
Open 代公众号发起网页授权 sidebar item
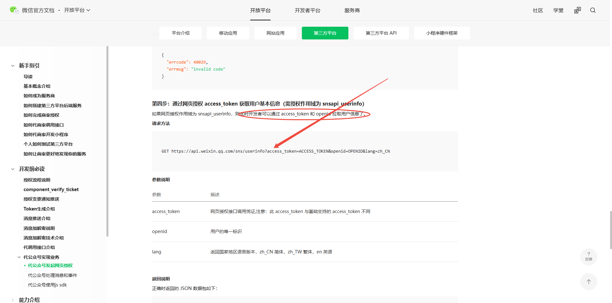(x=50, y=265)
